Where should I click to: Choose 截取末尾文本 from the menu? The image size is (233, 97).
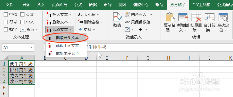pyautogui.click(x=66, y=53)
